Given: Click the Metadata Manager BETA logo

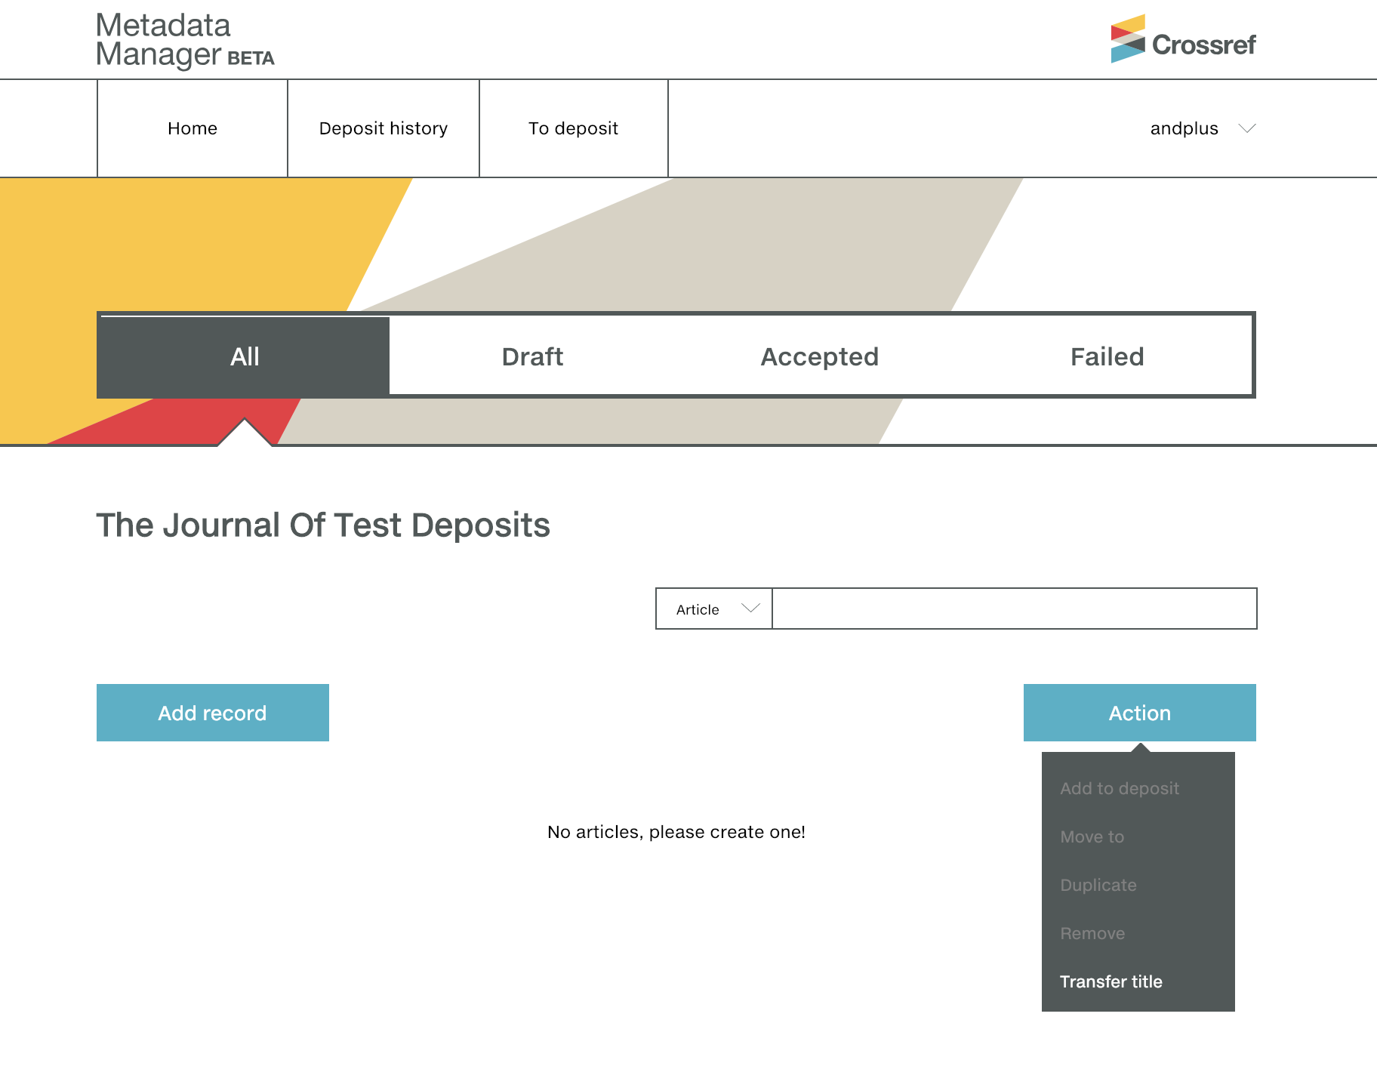Looking at the screenshot, I should [x=185, y=40].
